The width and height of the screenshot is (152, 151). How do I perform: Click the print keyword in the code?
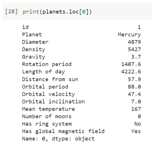31,12
